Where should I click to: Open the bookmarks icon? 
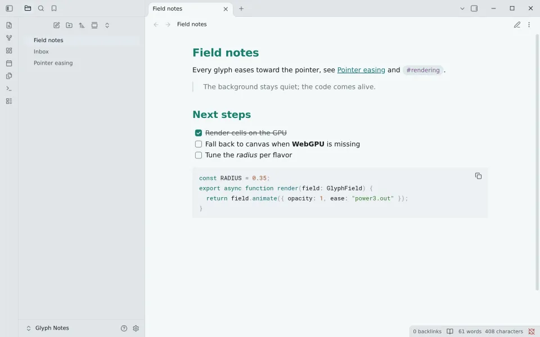tap(54, 8)
